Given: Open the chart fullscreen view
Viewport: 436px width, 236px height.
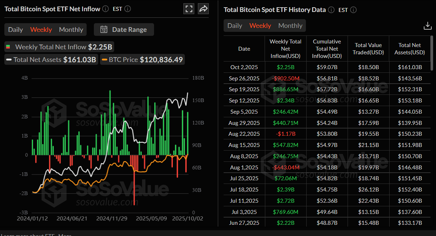Looking at the screenshot, I should point(189,8).
